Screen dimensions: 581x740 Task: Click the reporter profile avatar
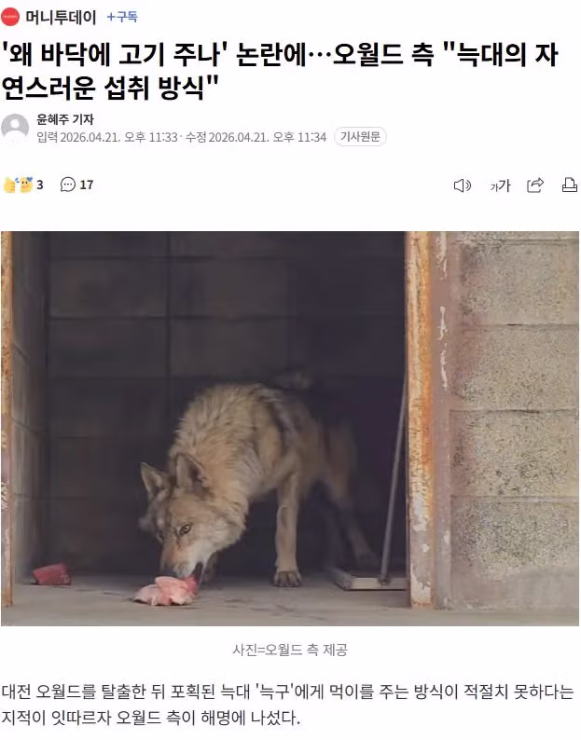[15, 128]
